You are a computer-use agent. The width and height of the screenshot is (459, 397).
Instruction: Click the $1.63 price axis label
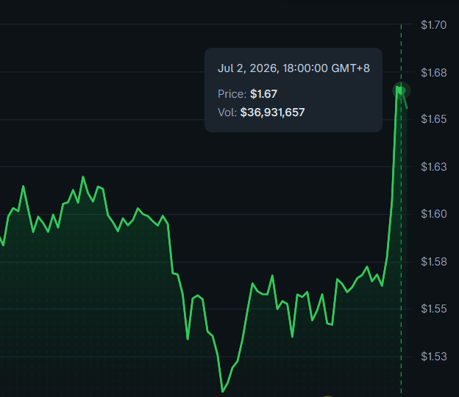433,167
